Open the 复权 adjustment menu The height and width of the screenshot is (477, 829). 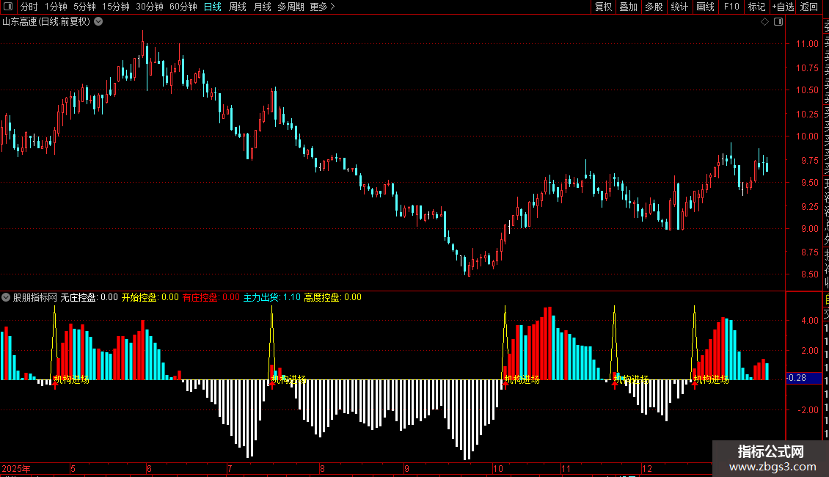coord(603,7)
